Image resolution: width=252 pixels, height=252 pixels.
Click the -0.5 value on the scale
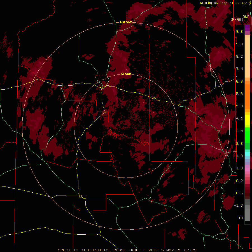(238, 193)
